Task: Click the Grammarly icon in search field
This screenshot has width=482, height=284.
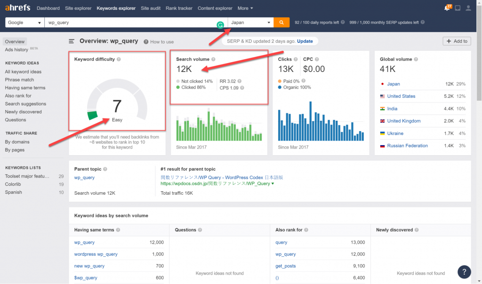Action: pyautogui.click(x=220, y=25)
